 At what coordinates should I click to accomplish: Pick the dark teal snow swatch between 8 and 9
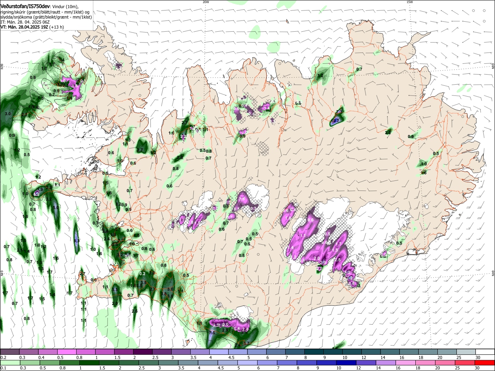pyautogui.click(x=314, y=352)
